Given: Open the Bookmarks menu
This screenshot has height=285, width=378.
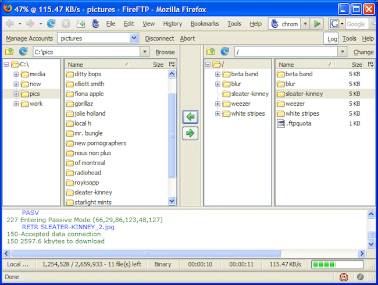Looking at the screenshot, I should (x=205, y=24).
